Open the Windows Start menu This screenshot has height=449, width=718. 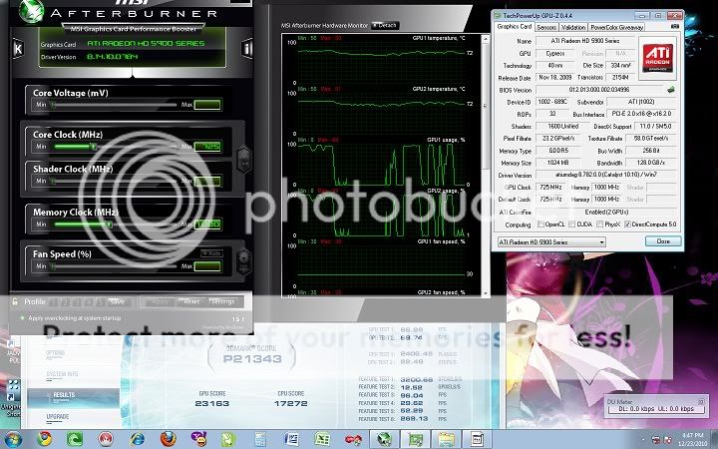coord(12,439)
